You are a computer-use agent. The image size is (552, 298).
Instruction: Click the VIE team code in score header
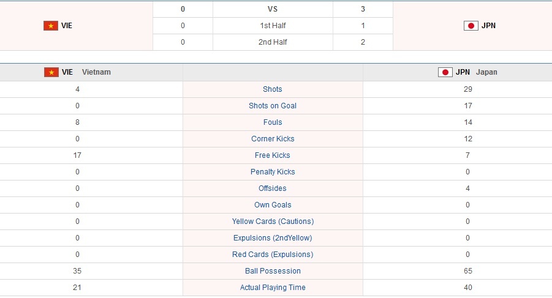(x=66, y=26)
